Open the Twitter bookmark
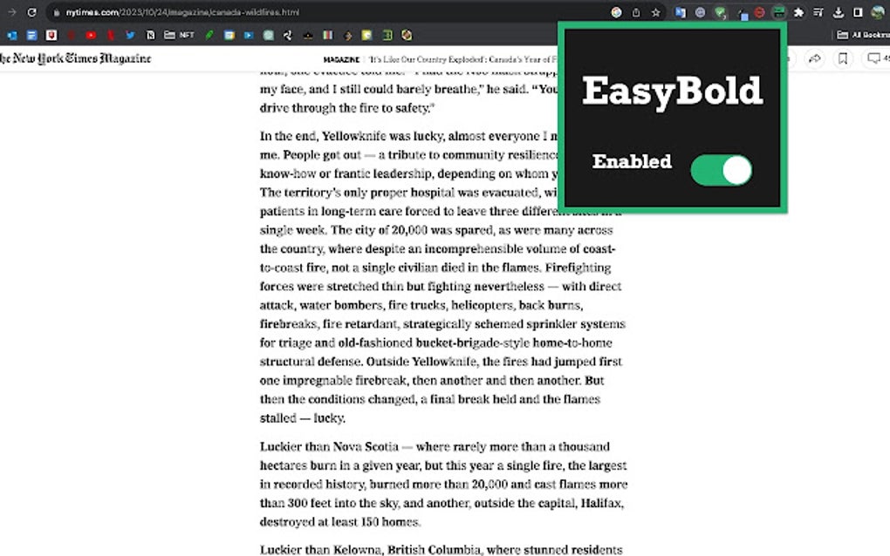 129,35
